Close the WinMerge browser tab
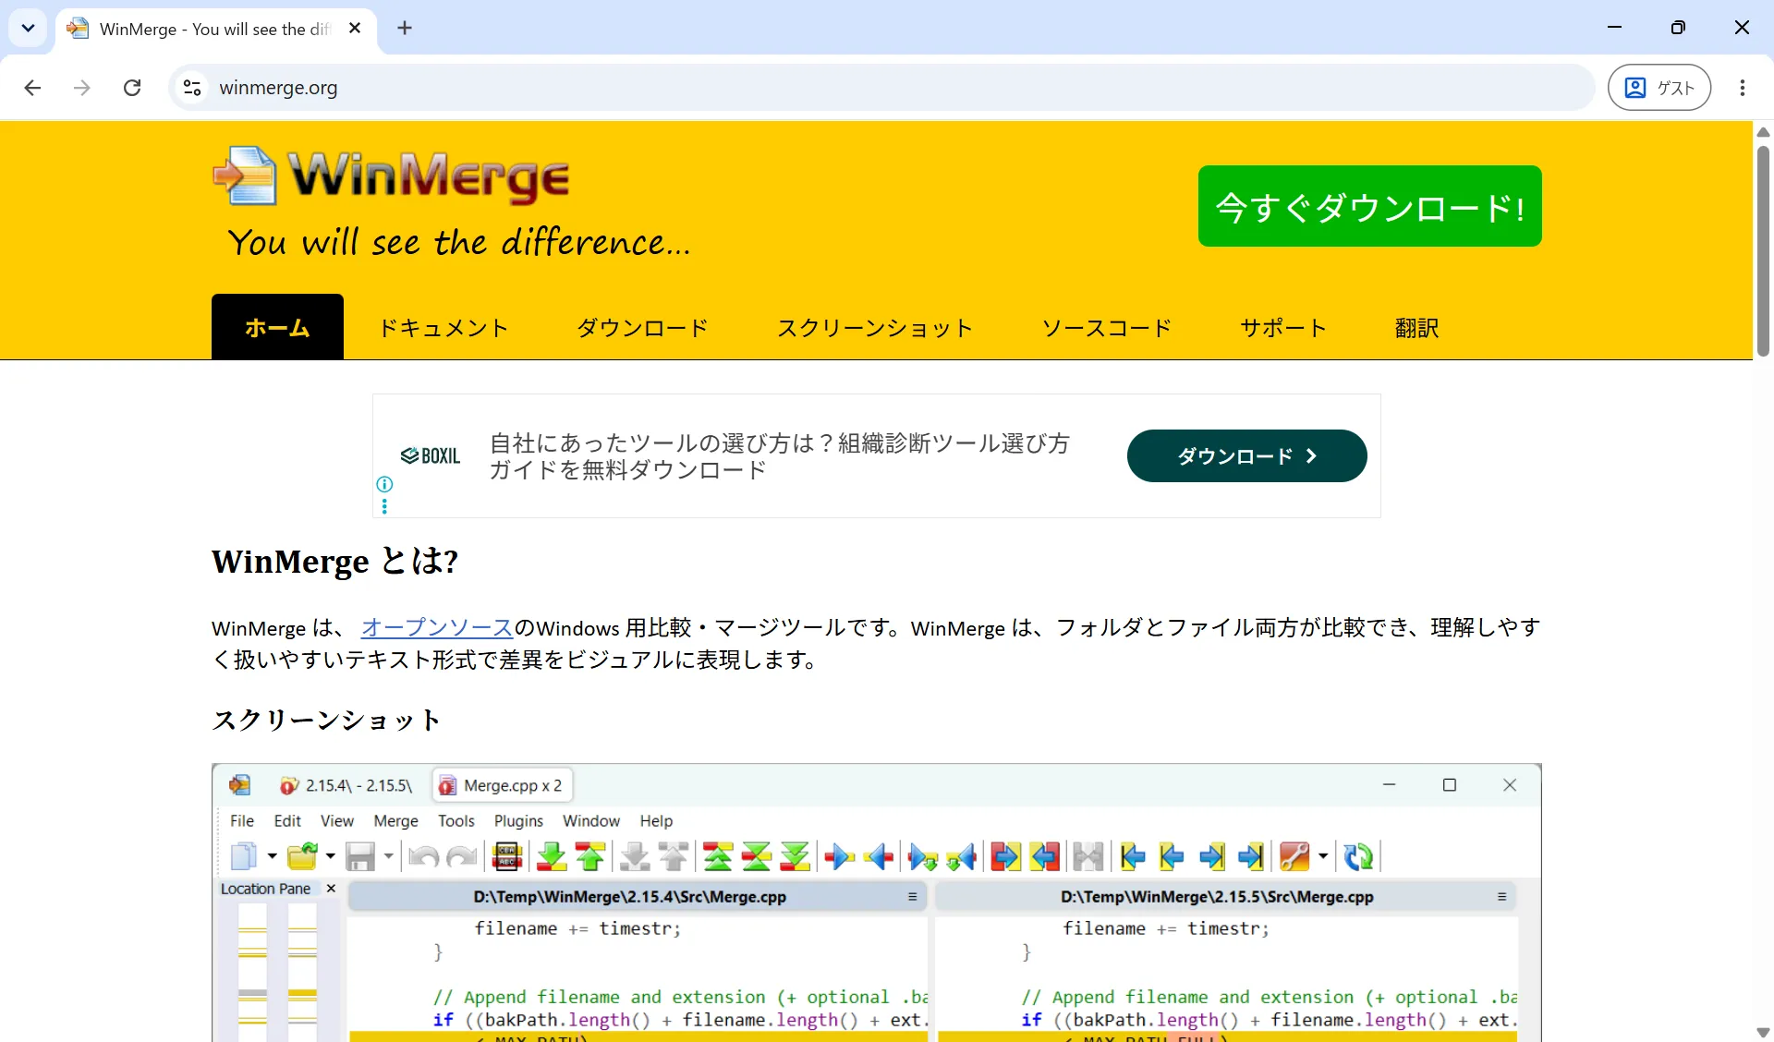Screen dimensions: 1774x1042 tap(355, 29)
